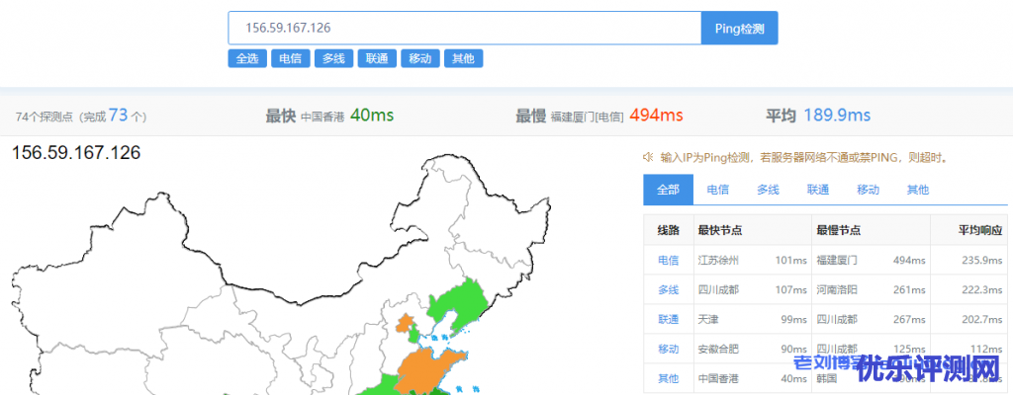This screenshot has width=1013, height=395.
Task: Click the slowest 494ms summary value
Action: (x=656, y=116)
